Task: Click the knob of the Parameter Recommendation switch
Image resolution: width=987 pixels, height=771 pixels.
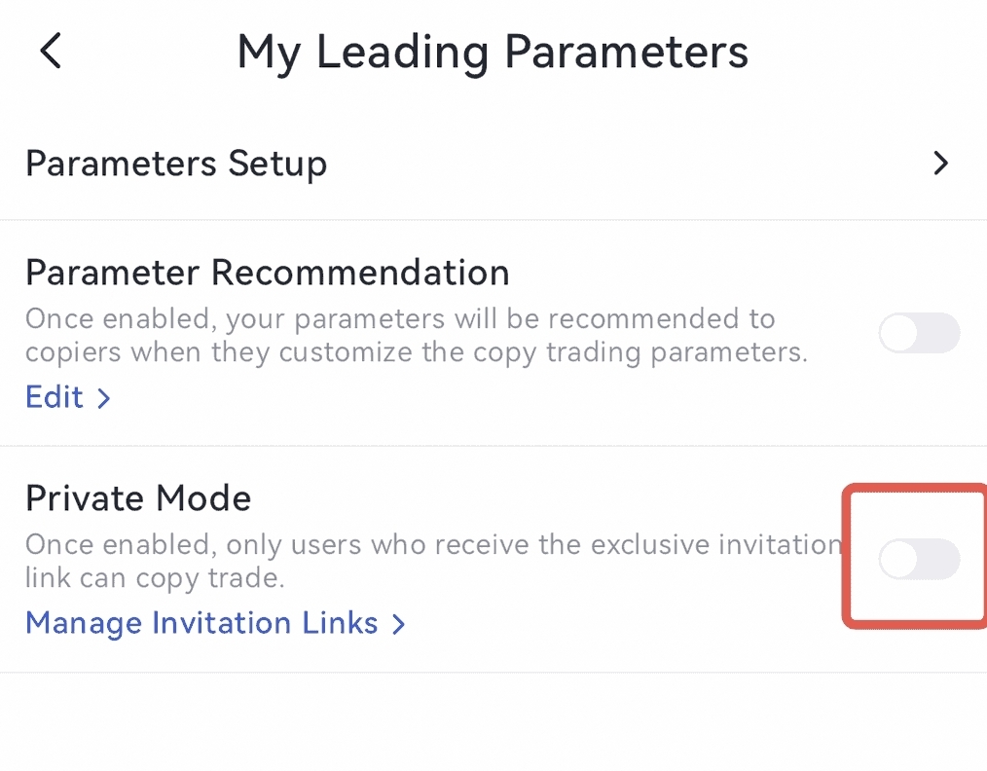Action: coord(899,334)
